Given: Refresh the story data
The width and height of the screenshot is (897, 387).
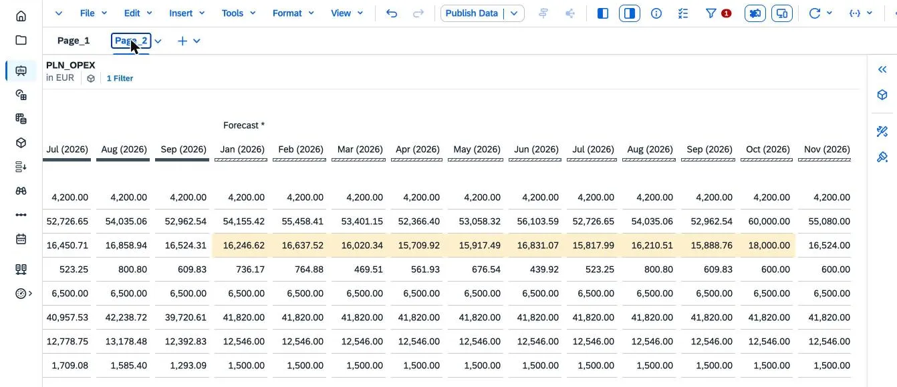Looking at the screenshot, I should tap(814, 13).
